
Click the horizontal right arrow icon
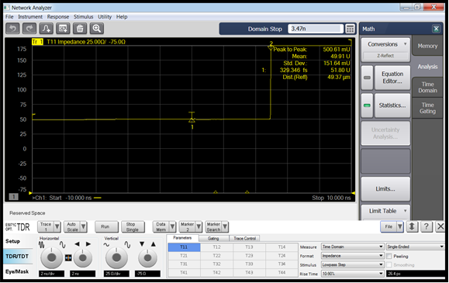click(x=88, y=244)
